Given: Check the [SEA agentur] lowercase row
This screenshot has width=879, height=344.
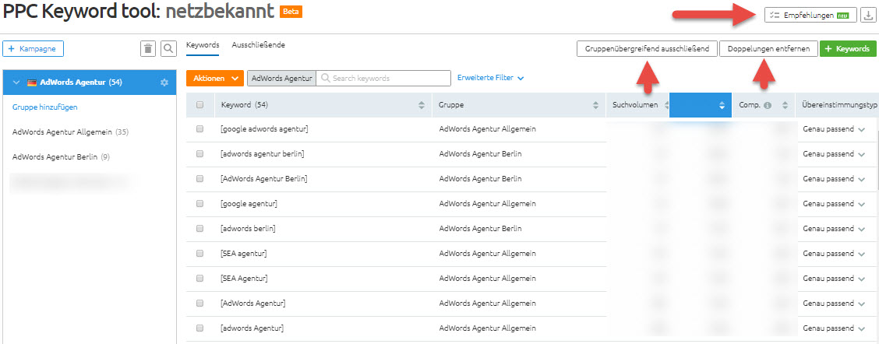Looking at the screenshot, I should (x=200, y=253).
